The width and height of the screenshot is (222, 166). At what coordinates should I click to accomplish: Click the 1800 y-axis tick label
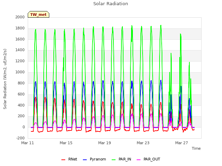(20, 28)
